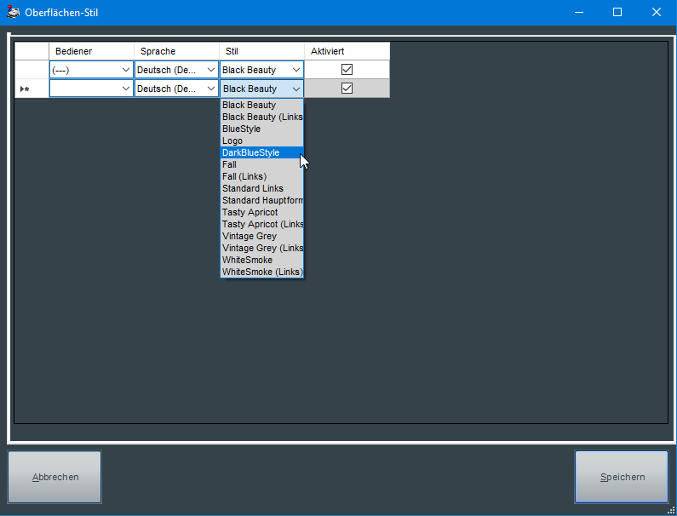This screenshot has width=677, height=516.
Task: Click the Stil column header
Action: [261, 51]
